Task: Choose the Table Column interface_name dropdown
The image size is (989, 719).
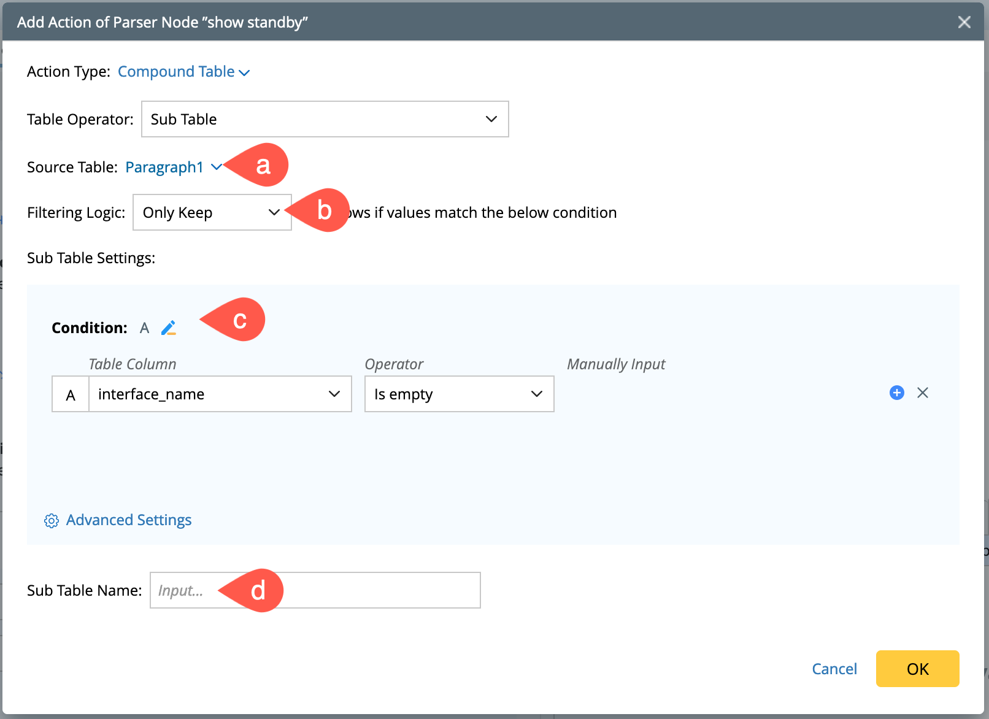Action: pyautogui.click(x=220, y=394)
